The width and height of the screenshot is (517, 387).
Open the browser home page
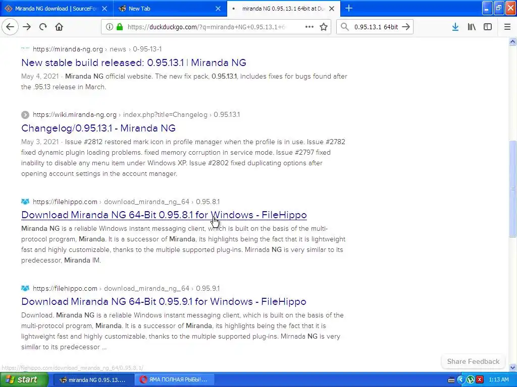(59, 27)
